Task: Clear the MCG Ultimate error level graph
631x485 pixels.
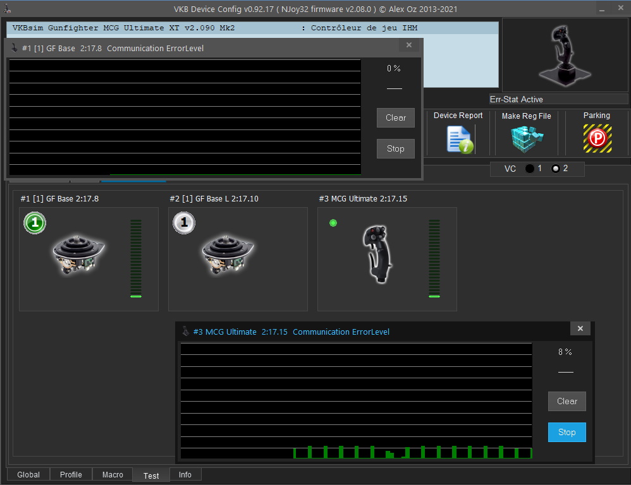Action: click(x=567, y=401)
